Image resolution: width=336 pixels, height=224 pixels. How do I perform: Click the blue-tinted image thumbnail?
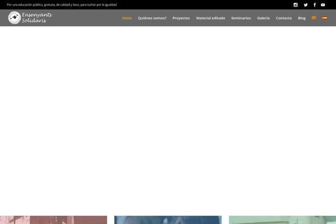[168, 220]
